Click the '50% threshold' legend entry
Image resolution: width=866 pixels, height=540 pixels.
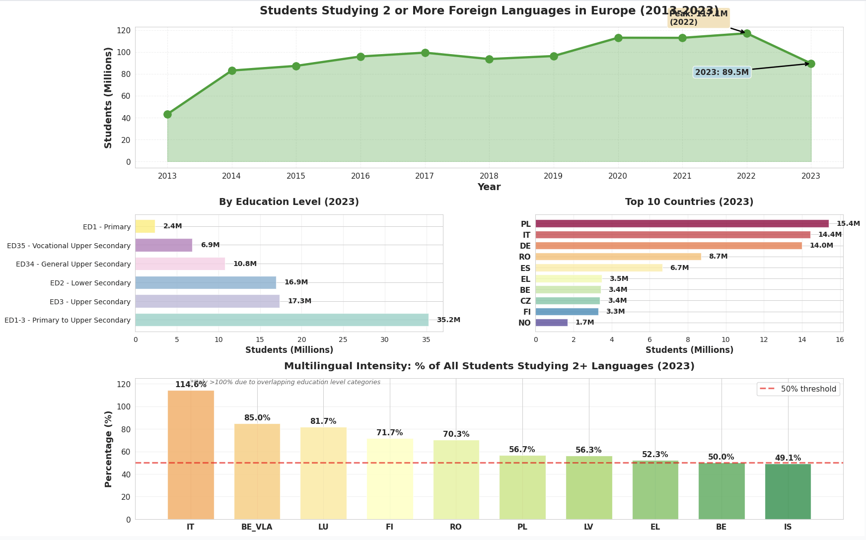tap(798, 389)
